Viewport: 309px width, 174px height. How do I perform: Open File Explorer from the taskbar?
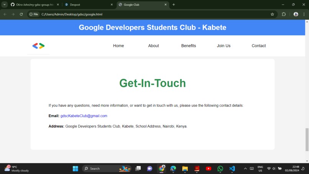pos(185,169)
